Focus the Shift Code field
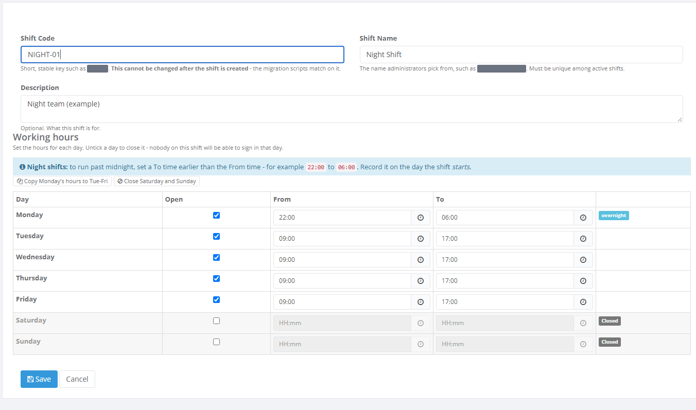The height and width of the screenshot is (410, 696). [x=182, y=55]
